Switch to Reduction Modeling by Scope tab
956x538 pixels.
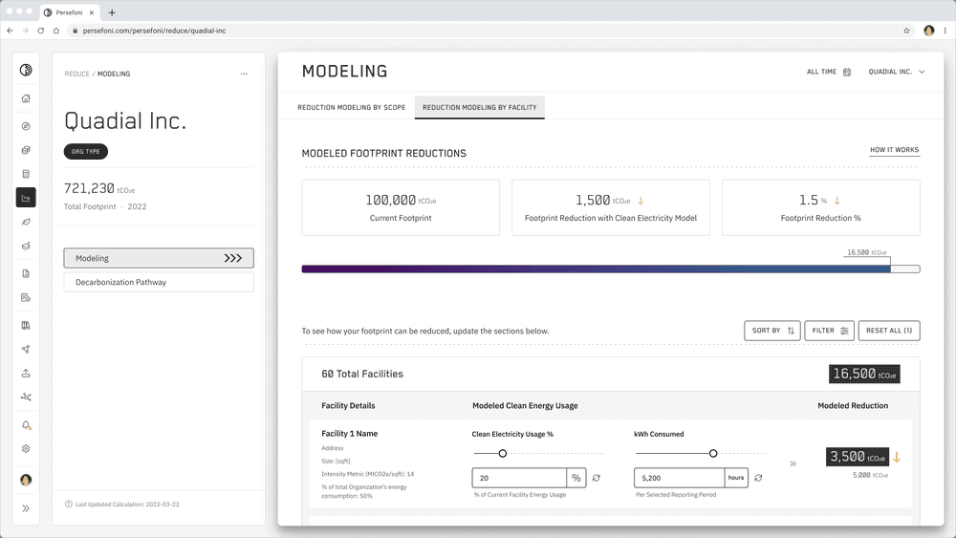(351, 107)
